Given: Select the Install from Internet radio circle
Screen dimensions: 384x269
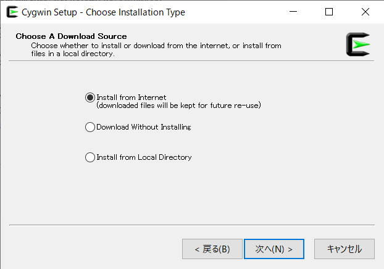Looking at the screenshot, I should 90,97.
